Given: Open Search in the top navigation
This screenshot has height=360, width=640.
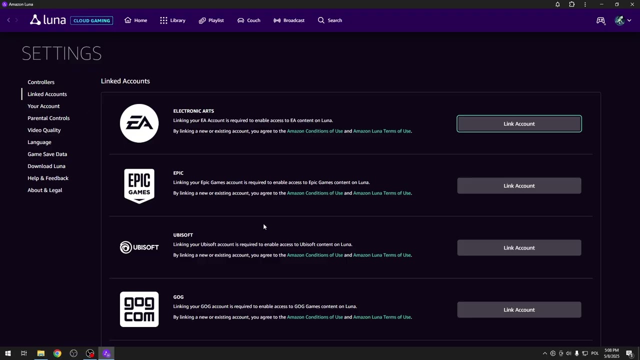Looking at the screenshot, I should pyautogui.click(x=330, y=20).
